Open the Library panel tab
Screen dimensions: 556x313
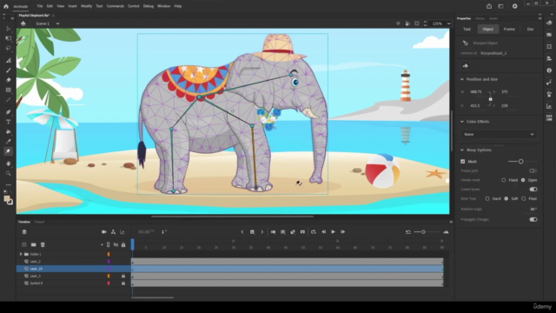480,18
